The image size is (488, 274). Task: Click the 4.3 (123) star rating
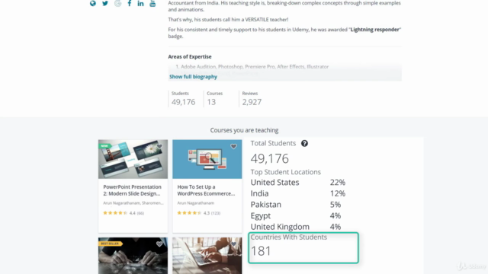tap(199, 213)
